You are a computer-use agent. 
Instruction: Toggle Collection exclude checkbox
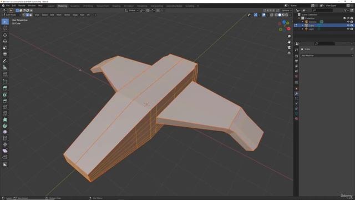(x=344, y=18)
